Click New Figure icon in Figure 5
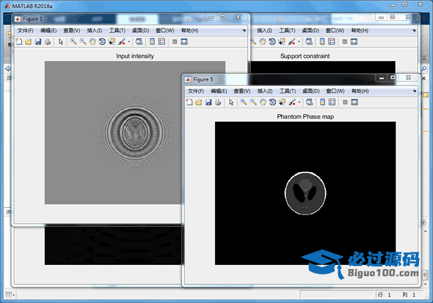The width and height of the screenshot is (433, 303). [189, 102]
